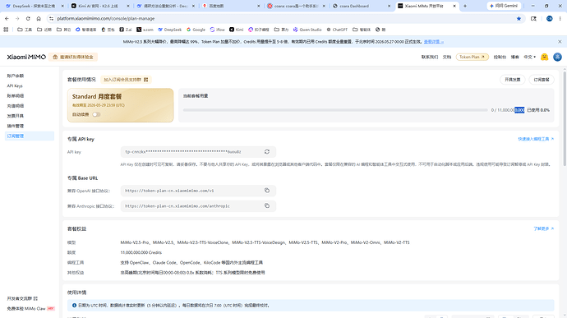Open the ChatGPT bookmark

(337, 30)
